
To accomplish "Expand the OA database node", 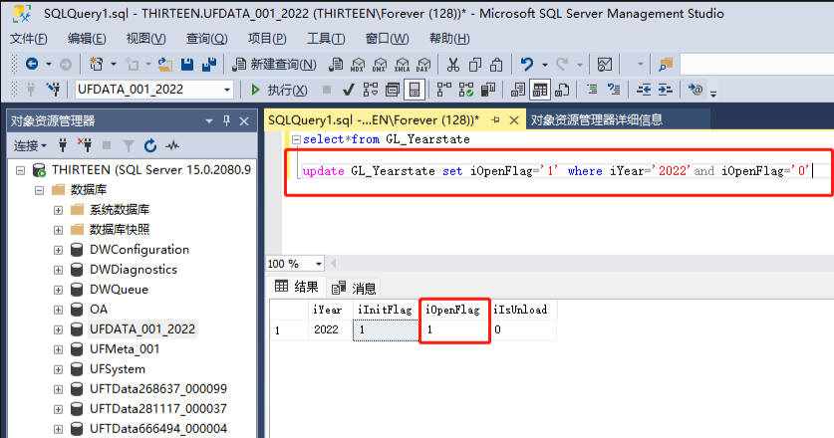I will click(58, 310).
